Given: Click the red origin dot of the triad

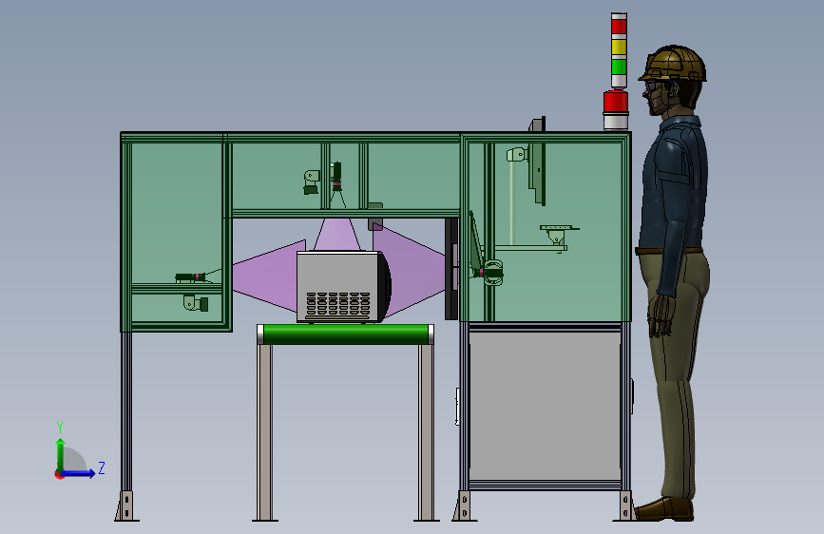Looking at the screenshot, I should (58, 474).
